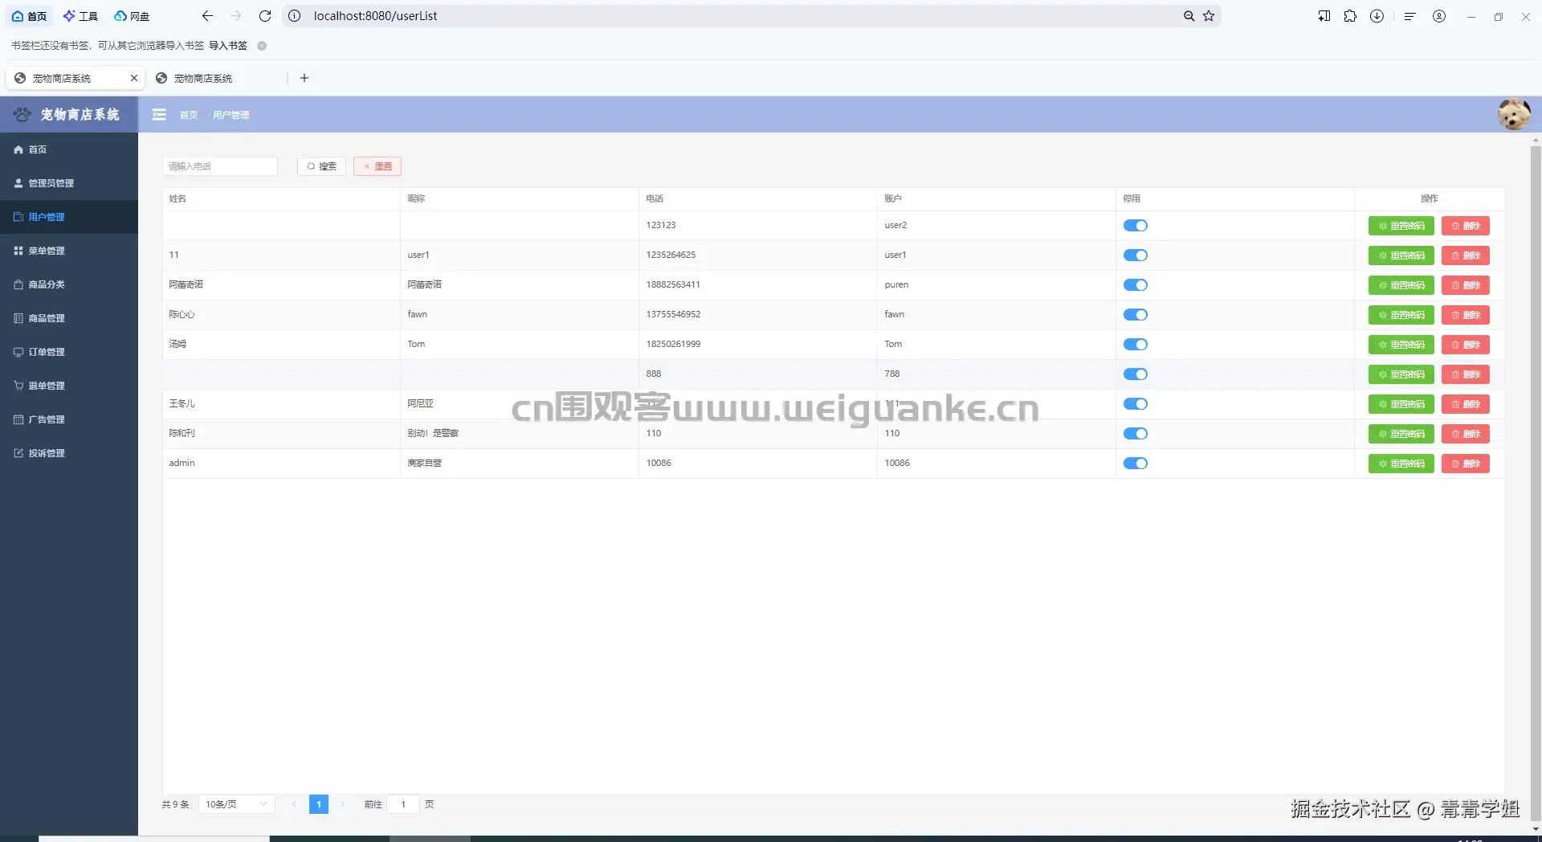Toggle 停用 switch for 王冬儿

(x=1136, y=404)
